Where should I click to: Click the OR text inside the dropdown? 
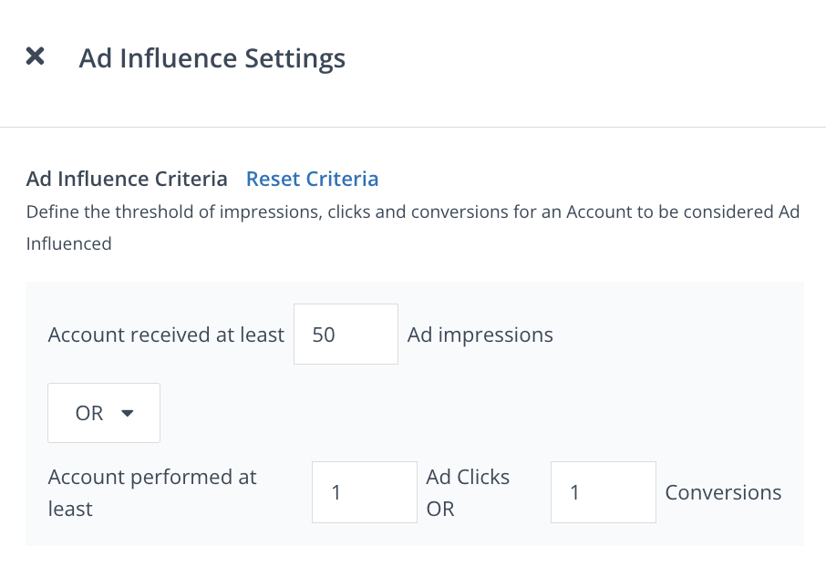[x=89, y=413]
